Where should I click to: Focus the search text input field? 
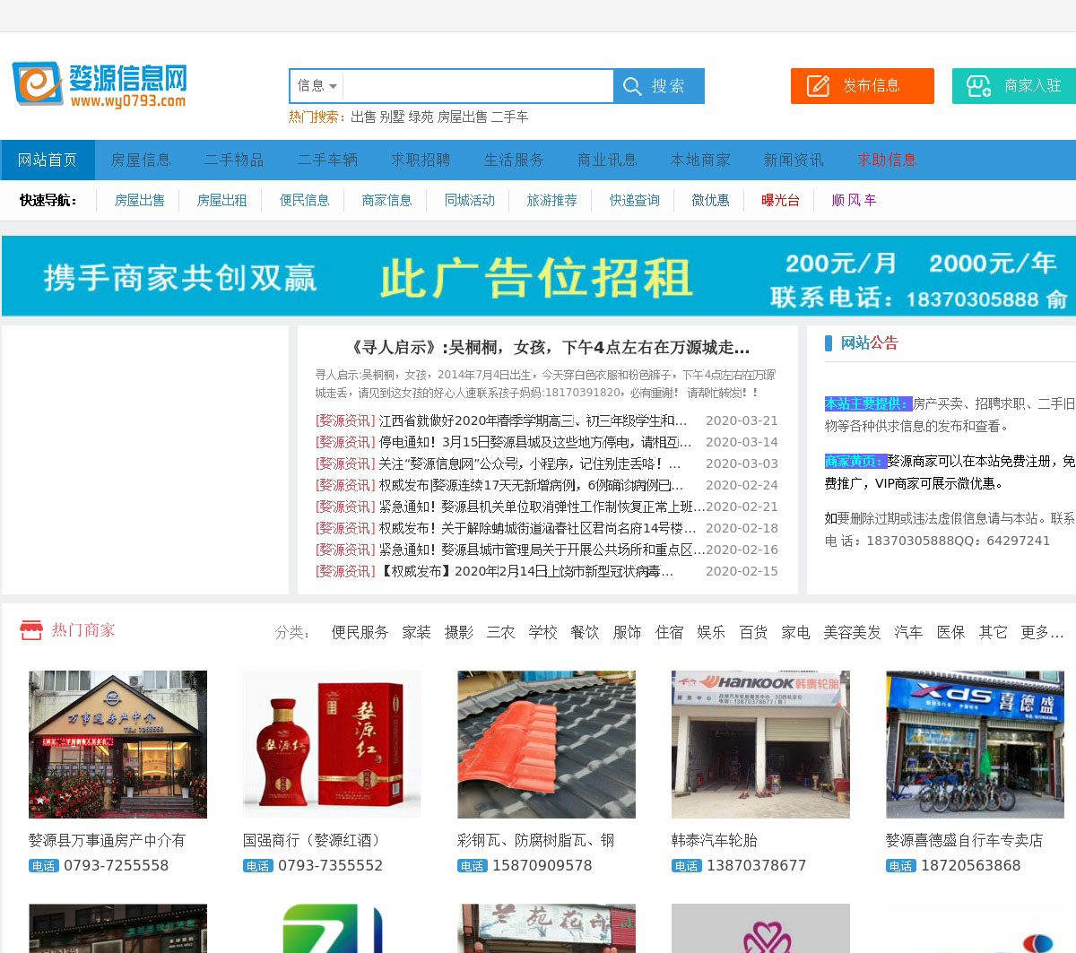click(477, 86)
